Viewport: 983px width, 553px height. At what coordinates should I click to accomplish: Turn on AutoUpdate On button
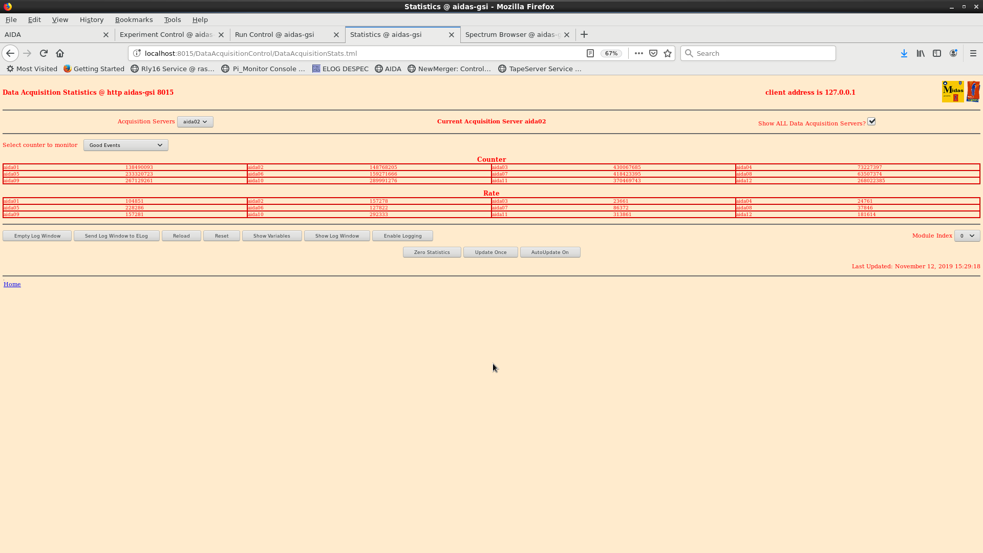pos(550,252)
